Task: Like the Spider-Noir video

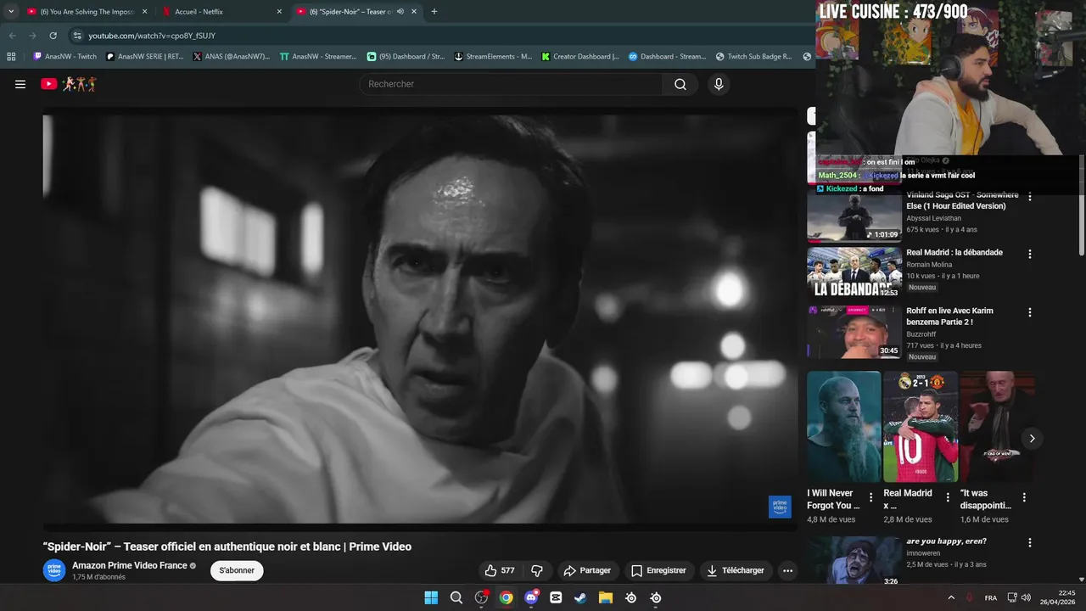Action: [500, 570]
